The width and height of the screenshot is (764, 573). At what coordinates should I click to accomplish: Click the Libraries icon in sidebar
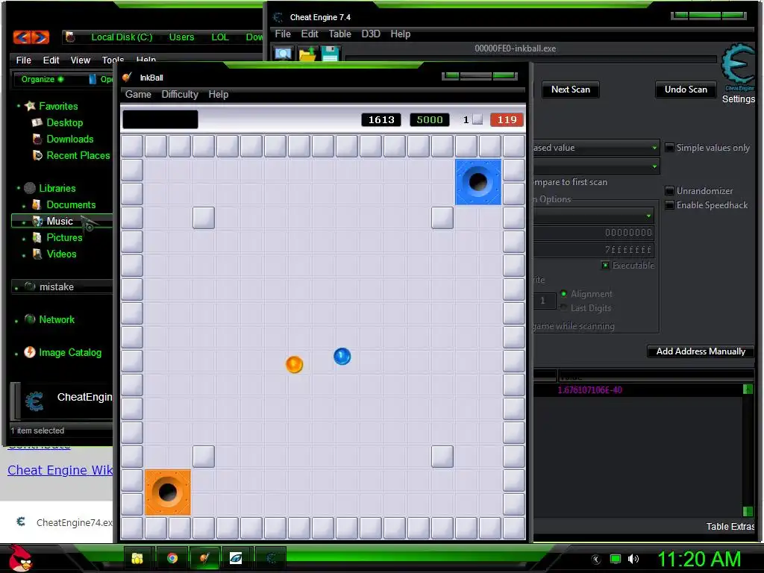click(30, 187)
